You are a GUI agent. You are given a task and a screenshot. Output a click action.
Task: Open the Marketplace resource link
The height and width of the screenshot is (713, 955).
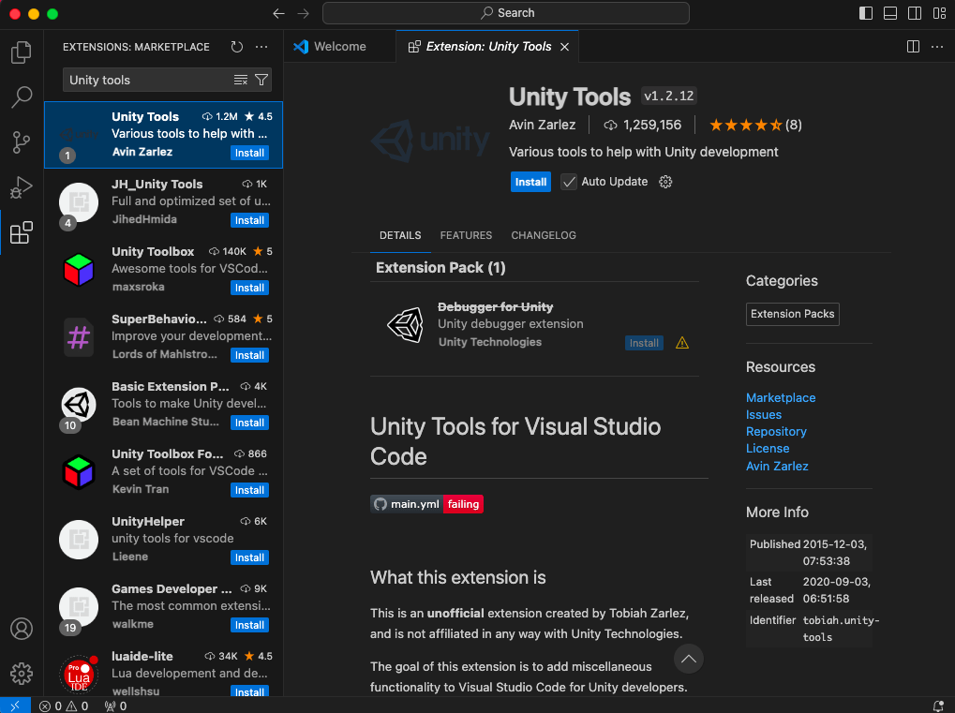780,397
